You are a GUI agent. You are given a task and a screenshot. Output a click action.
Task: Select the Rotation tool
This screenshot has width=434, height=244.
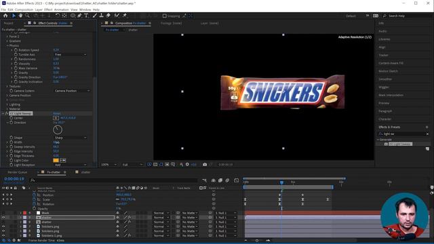click(57, 16)
